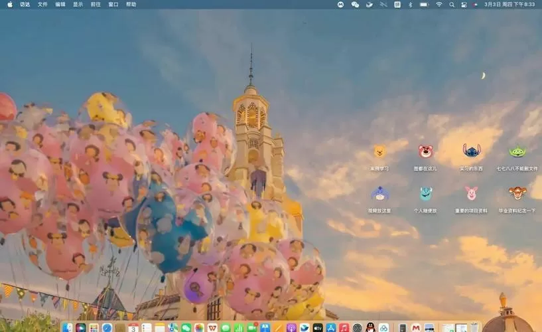The width and height of the screenshot is (542, 332).
Task: Open Apple TV from the Dock
Action: [318, 327]
